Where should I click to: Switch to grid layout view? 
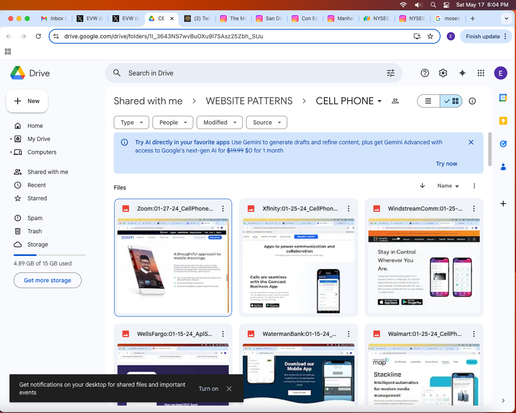(451, 101)
